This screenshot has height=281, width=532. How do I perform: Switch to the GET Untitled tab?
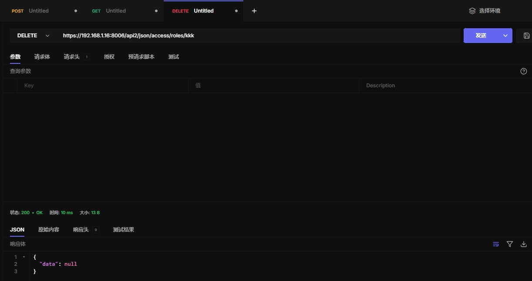click(115, 11)
